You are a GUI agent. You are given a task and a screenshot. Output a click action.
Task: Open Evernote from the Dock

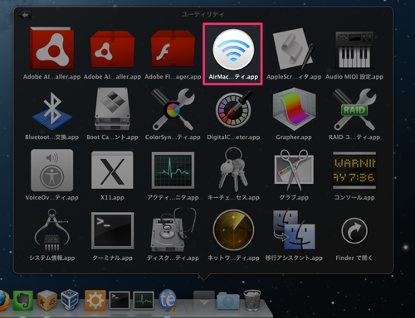click(23, 301)
